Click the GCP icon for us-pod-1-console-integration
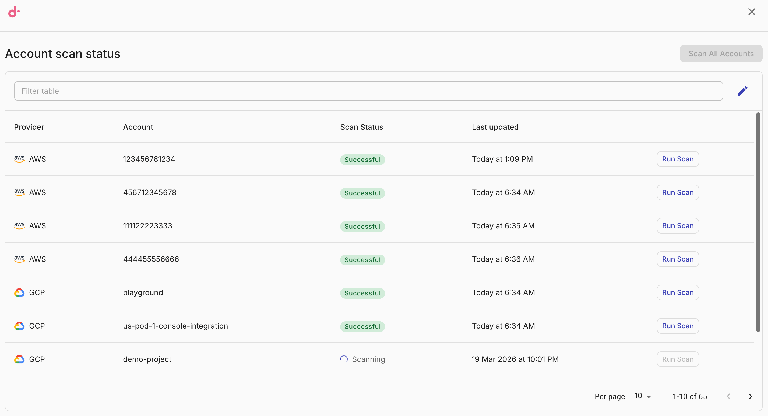This screenshot has height=416, width=768. [19, 326]
